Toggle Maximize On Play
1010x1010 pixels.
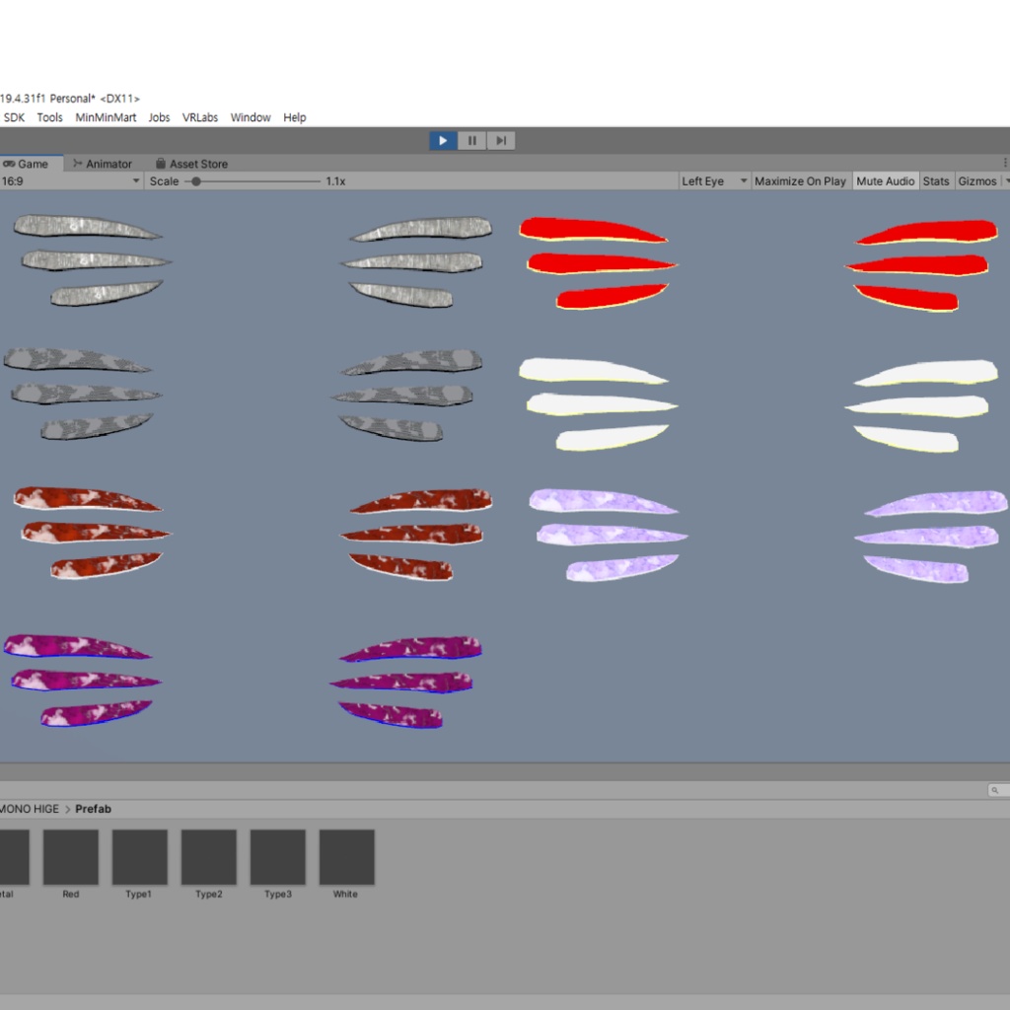pos(800,181)
